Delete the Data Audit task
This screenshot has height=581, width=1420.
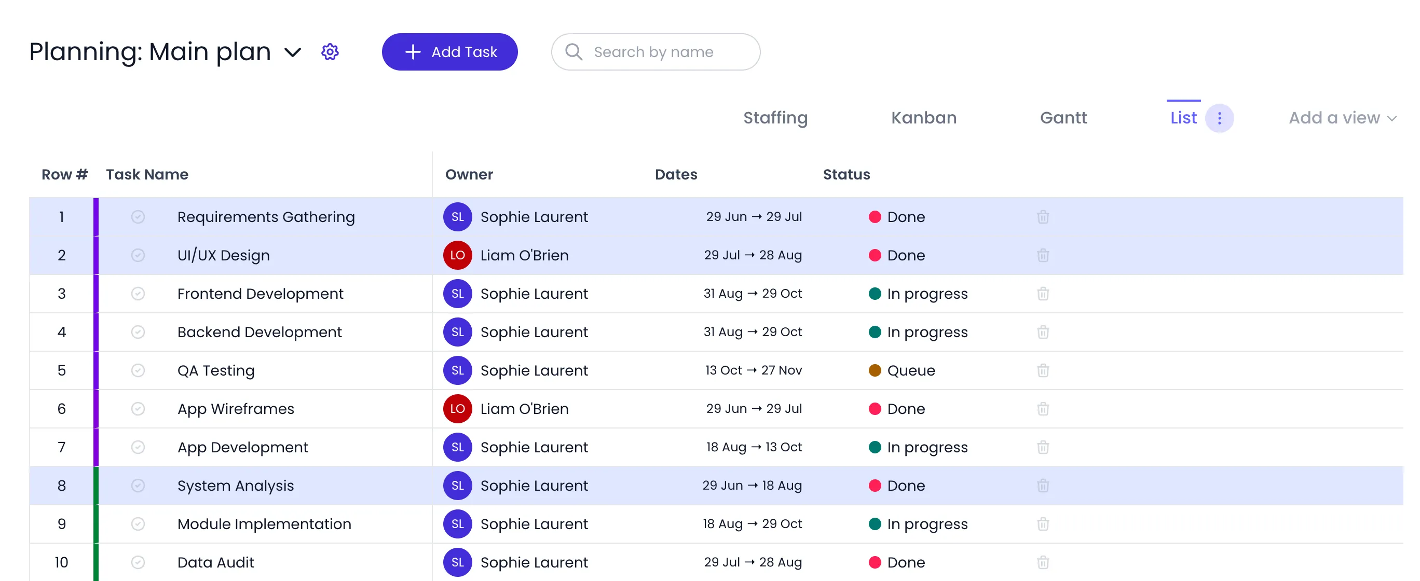click(1042, 562)
